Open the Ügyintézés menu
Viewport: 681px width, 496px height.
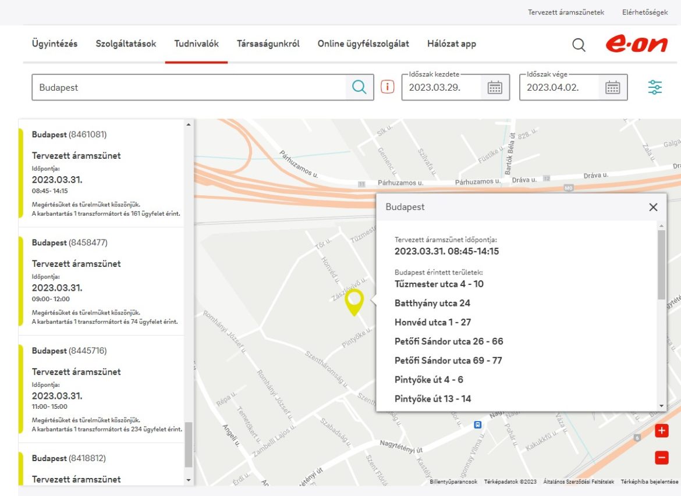click(x=55, y=44)
